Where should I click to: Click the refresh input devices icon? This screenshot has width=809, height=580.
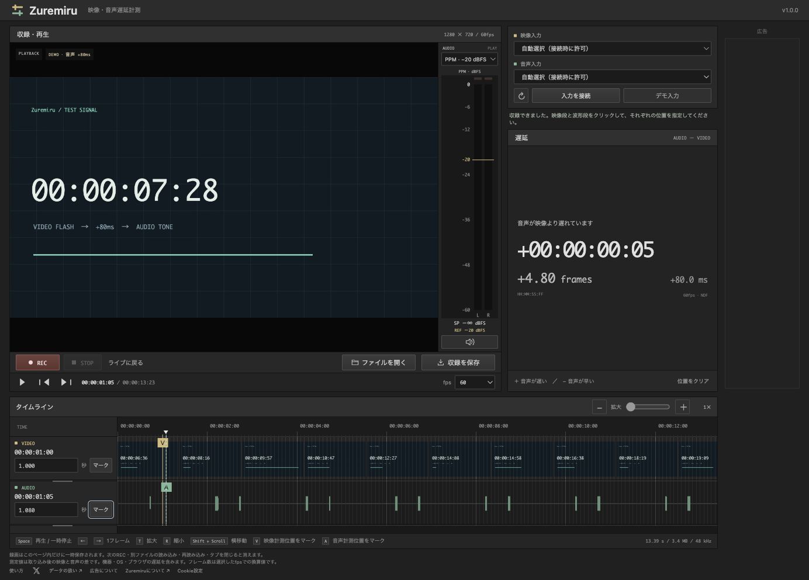[521, 96]
